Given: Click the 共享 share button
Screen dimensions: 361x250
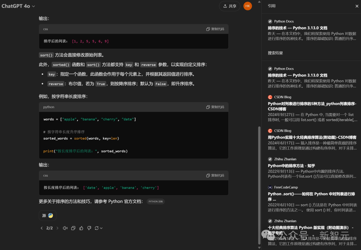Looking at the screenshot, I should pos(230,6).
